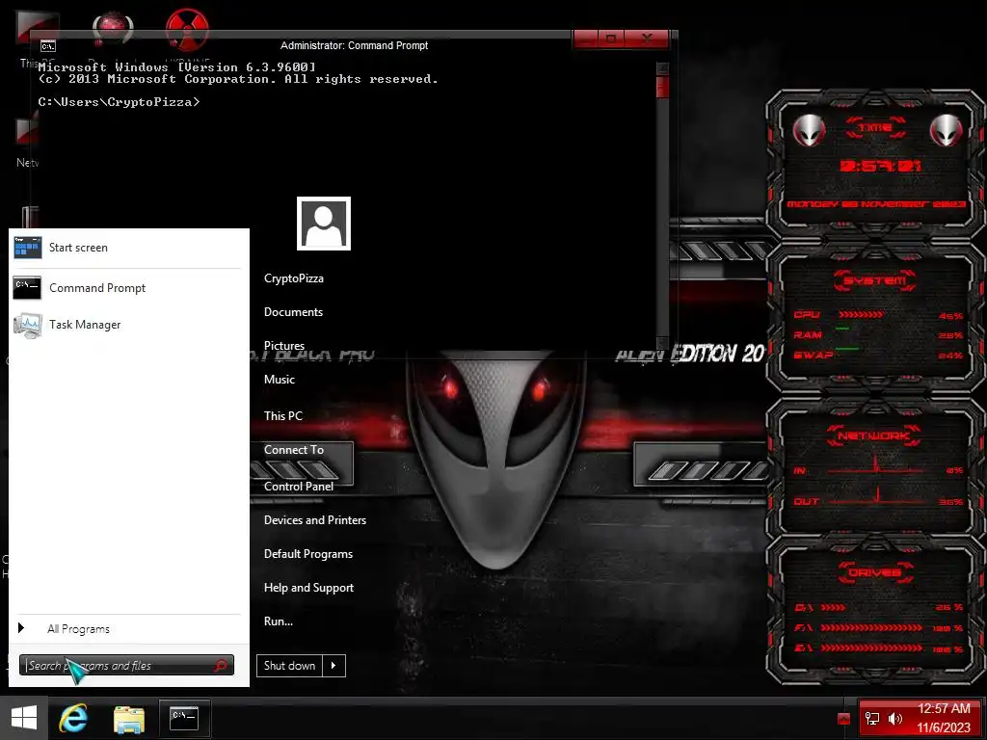This screenshot has width=987, height=740.
Task: Click the left alien head on TIME widget
Action: coord(810,131)
